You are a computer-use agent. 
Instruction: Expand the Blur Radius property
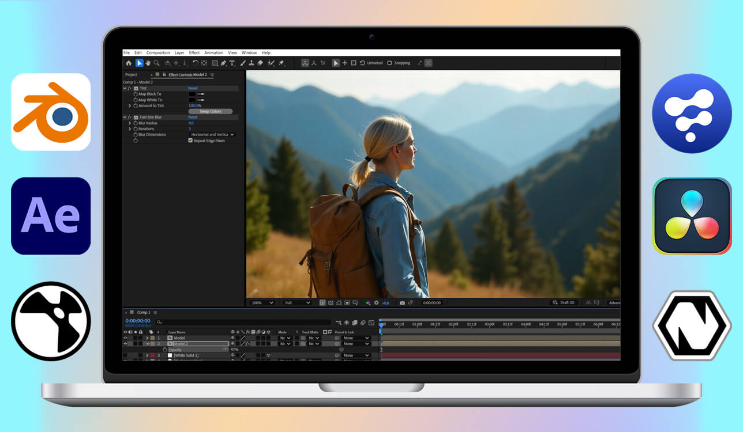pyautogui.click(x=130, y=123)
